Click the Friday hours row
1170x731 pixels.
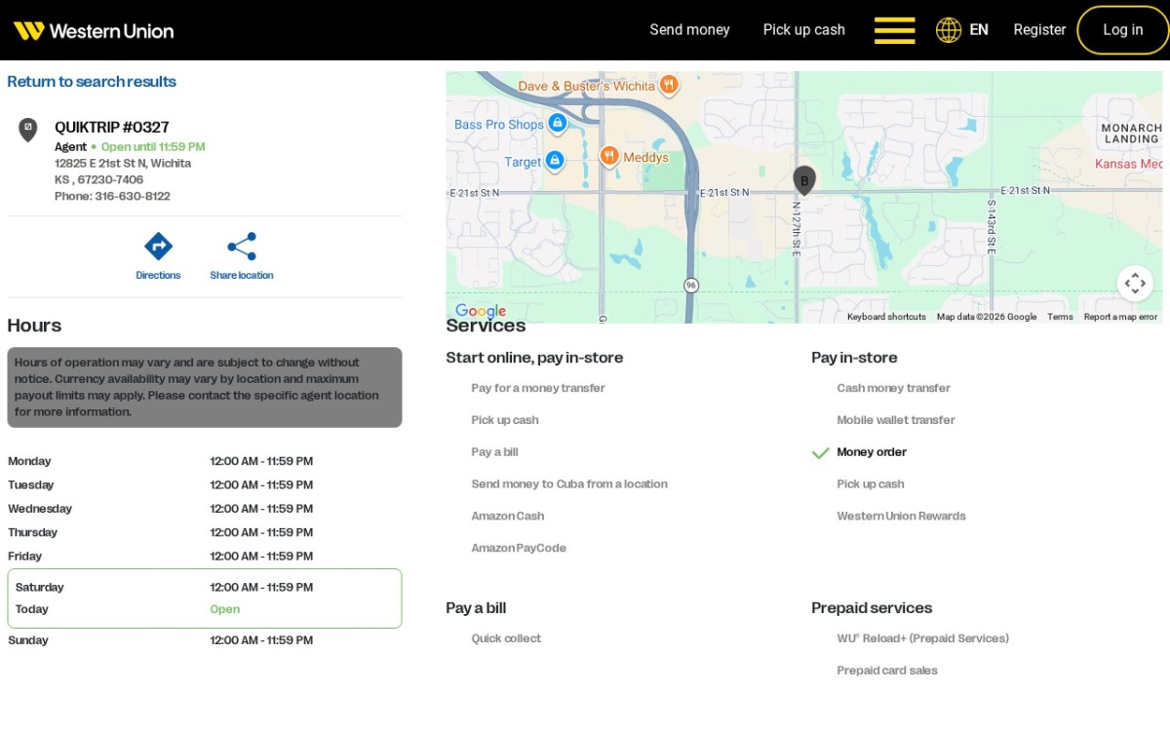205,557
